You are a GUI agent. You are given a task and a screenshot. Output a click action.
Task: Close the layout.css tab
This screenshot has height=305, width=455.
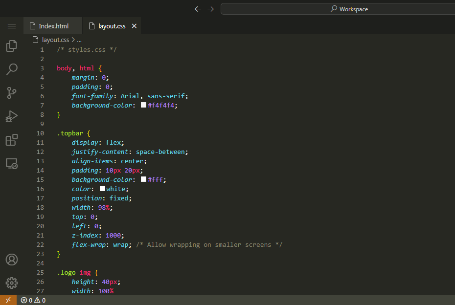tap(134, 26)
